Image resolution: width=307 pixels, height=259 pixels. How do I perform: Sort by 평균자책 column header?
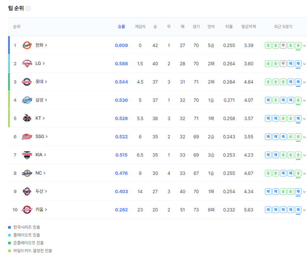tap(248, 26)
